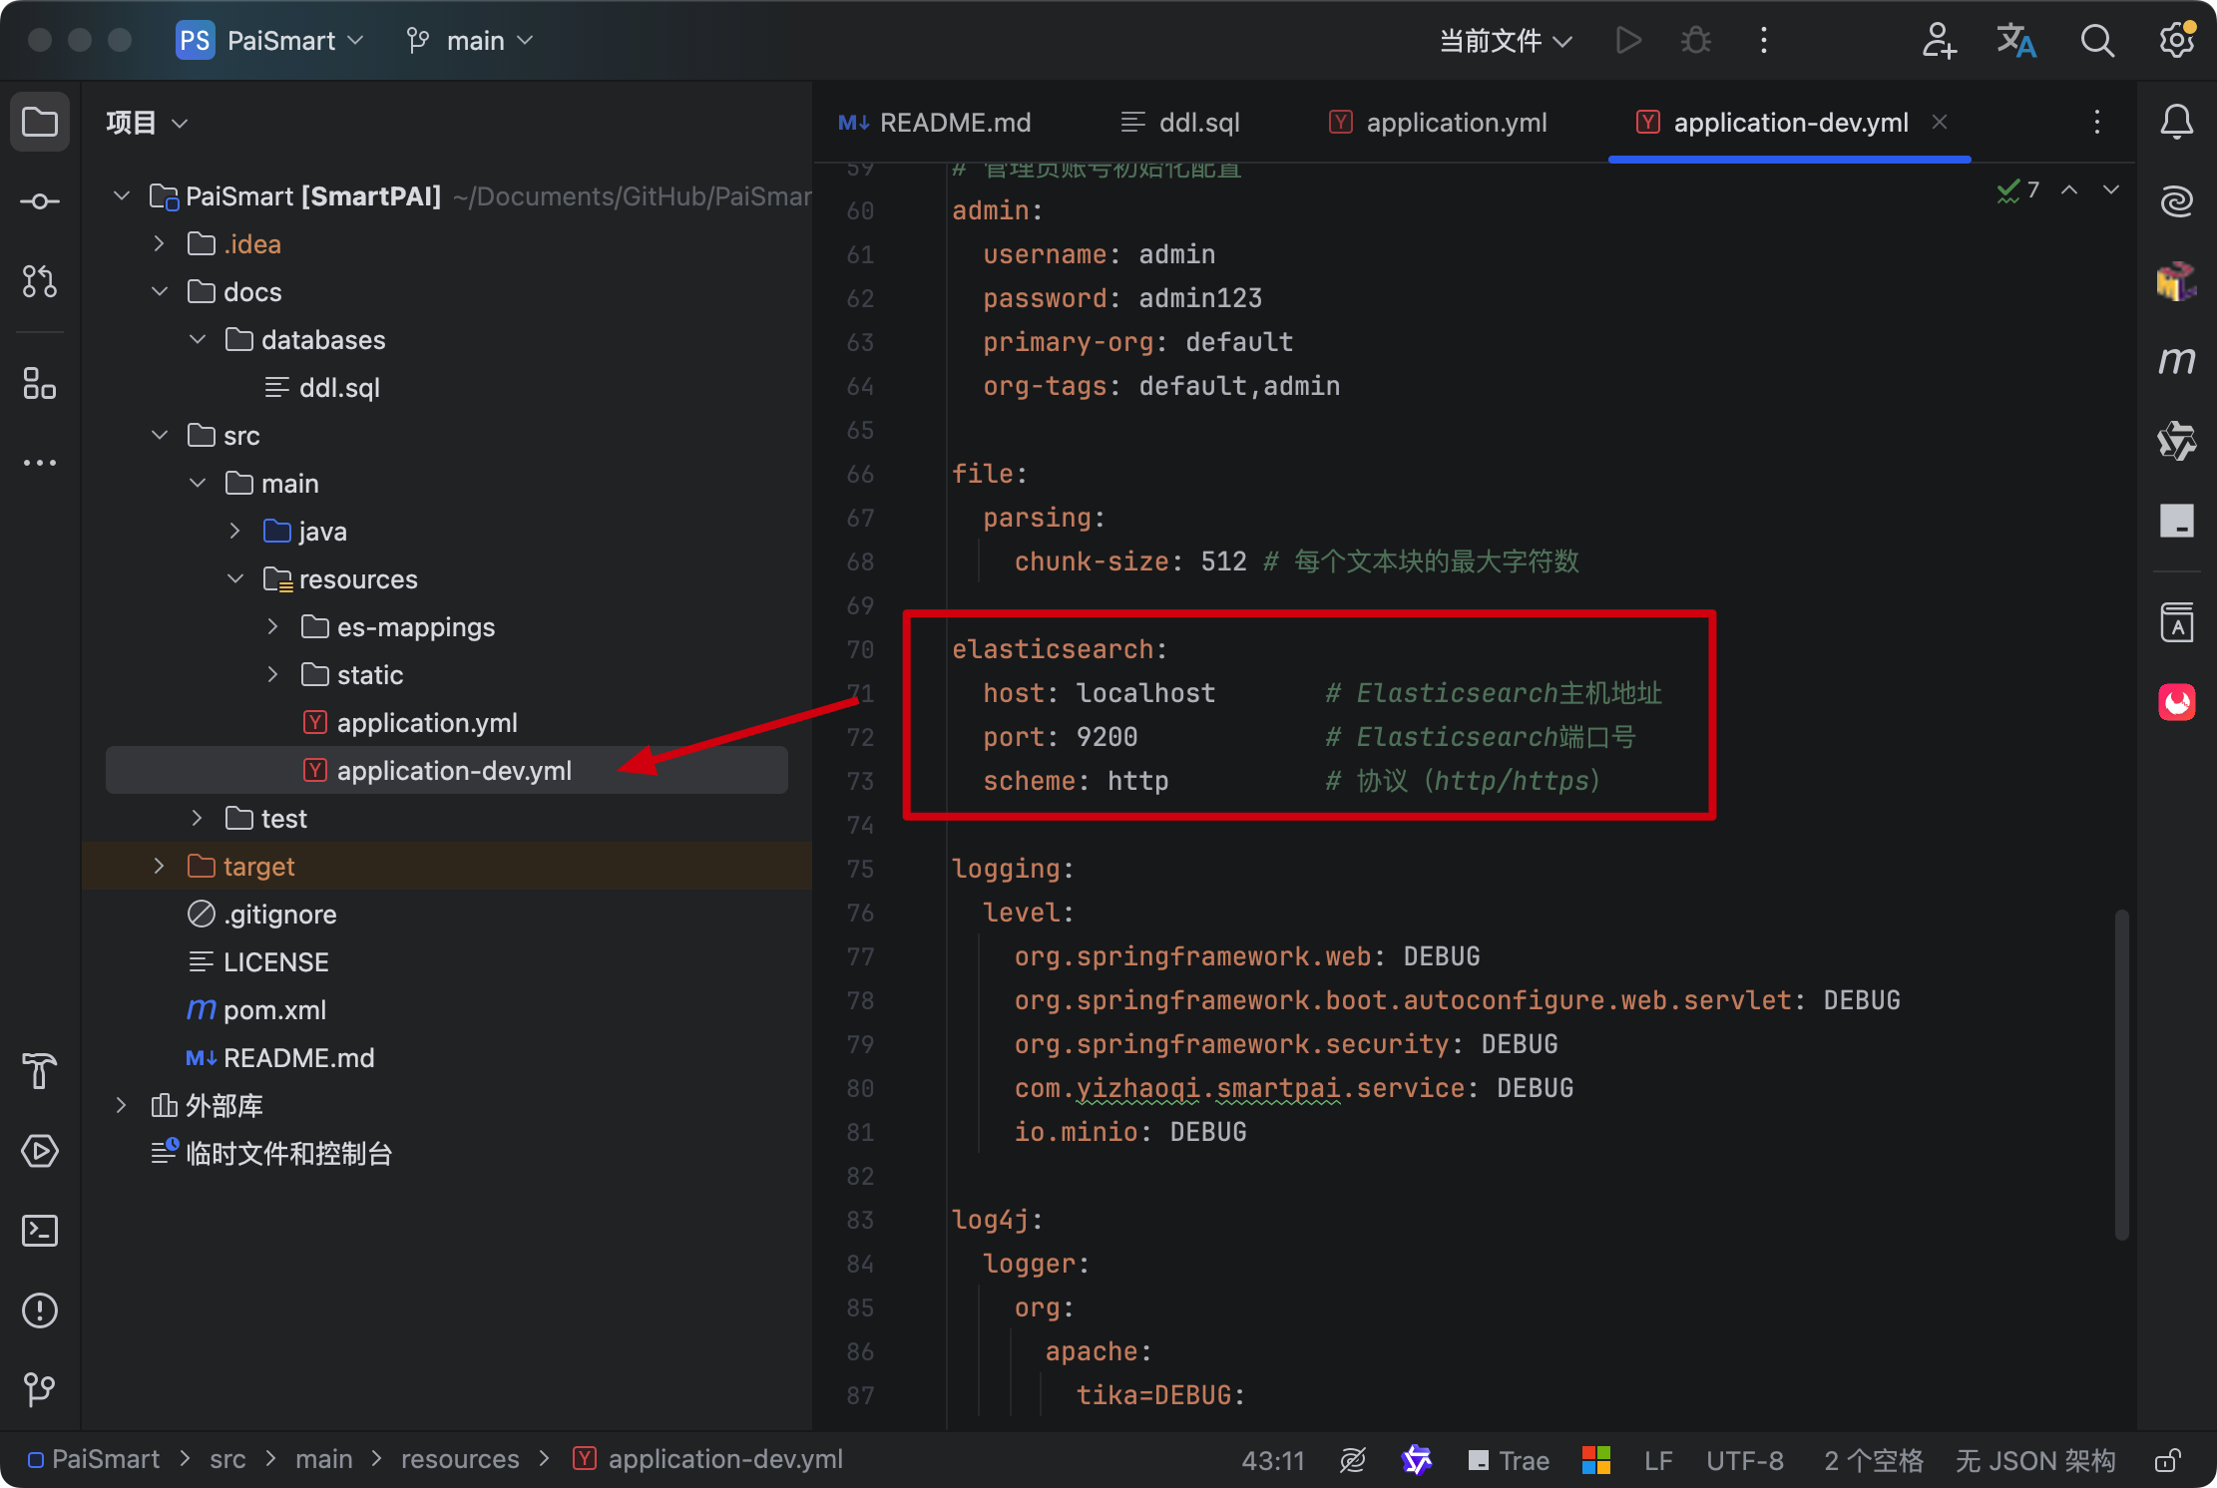Expand the target folder

pos(159,867)
